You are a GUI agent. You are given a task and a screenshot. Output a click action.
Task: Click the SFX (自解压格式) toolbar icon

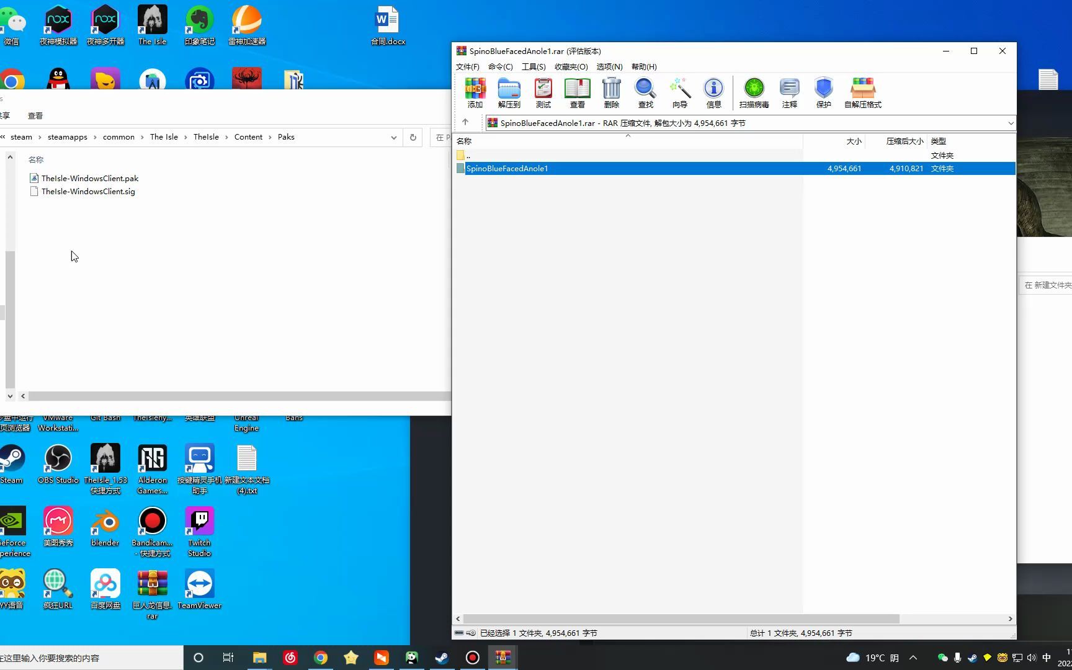[863, 93]
